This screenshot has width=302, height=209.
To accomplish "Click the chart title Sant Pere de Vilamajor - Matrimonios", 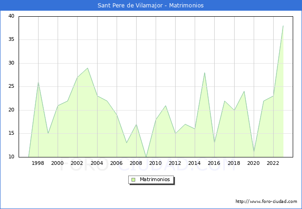I will (151, 6).
